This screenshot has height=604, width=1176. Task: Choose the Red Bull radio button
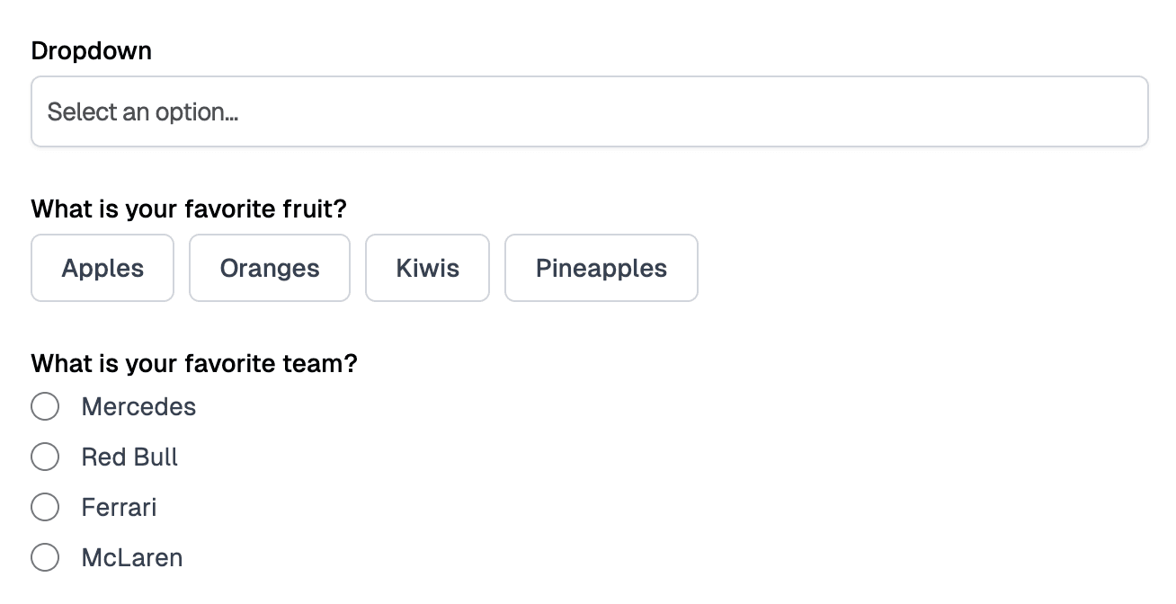[x=45, y=457]
